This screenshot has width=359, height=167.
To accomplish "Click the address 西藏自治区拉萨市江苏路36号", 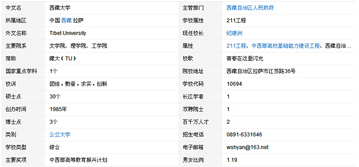I will [261, 71].
